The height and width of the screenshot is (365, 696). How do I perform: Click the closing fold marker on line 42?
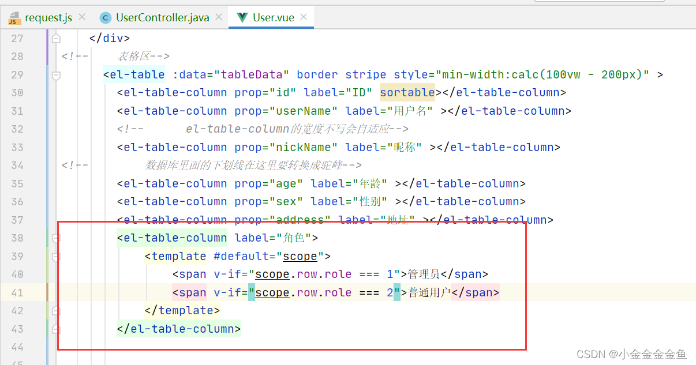pos(56,311)
